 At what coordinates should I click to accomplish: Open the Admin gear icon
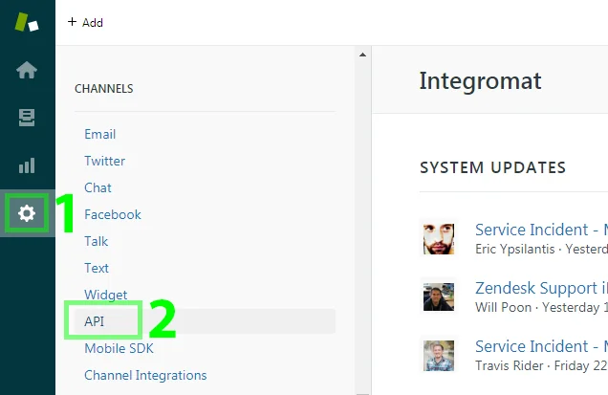27,213
